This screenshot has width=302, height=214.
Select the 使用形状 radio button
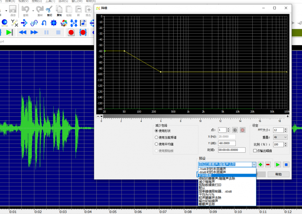pyautogui.click(x=156, y=131)
